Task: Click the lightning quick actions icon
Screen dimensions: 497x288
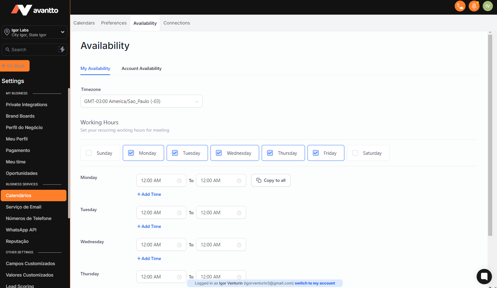Action: (x=61, y=50)
